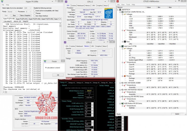Click the Start button in Hyper PI
The image size is (187, 131).
[x=6, y=16]
